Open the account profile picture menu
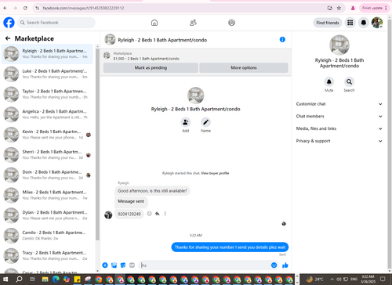Image resolution: width=392 pixels, height=285 pixels. [377, 23]
